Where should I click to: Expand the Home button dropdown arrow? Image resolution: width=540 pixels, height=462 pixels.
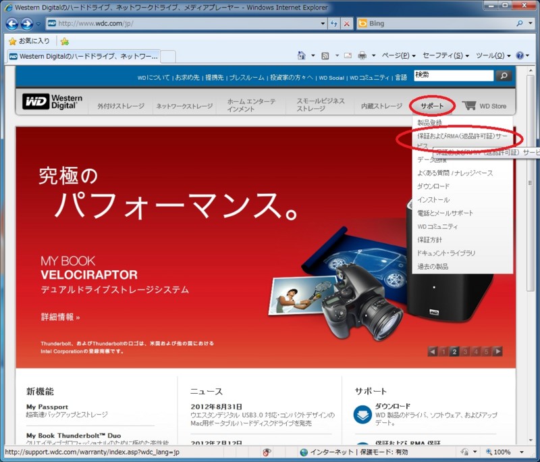(313, 55)
